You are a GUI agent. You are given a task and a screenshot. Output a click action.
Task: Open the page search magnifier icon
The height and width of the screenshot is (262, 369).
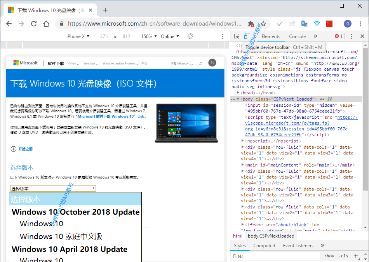pyautogui.click(x=200, y=64)
